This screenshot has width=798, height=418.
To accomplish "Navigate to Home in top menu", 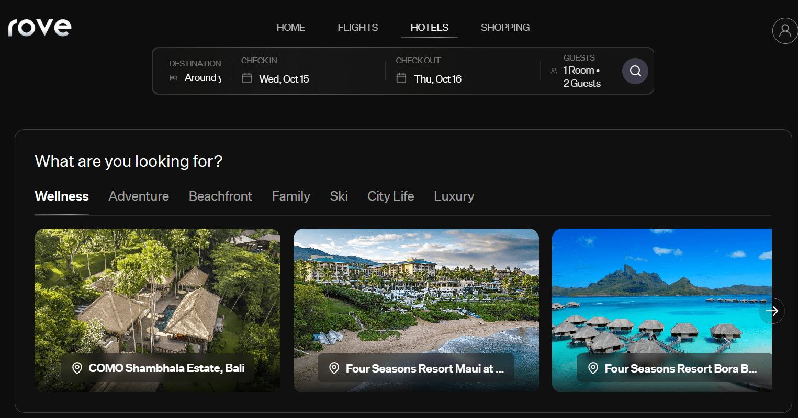I will pos(290,27).
